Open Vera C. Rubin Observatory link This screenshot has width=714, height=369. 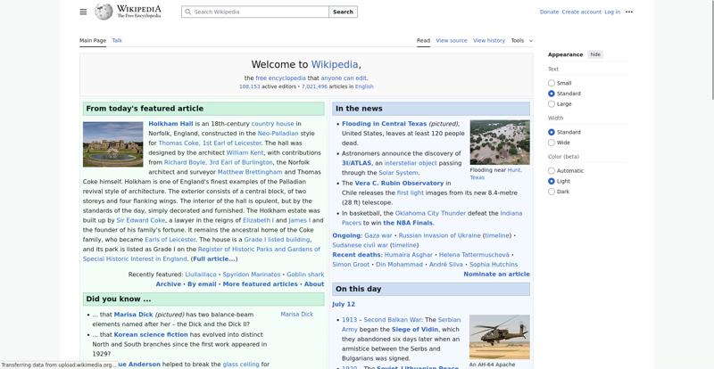399,183
